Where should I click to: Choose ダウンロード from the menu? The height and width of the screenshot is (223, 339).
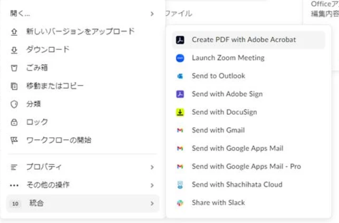click(x=83, y=50)
